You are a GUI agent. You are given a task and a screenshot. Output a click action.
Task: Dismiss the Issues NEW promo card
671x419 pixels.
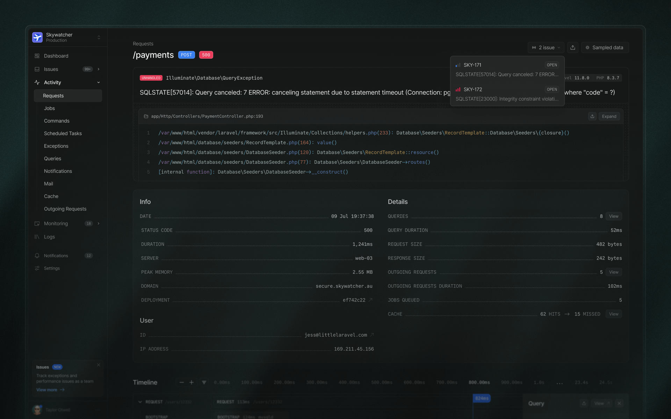(99, 365)
